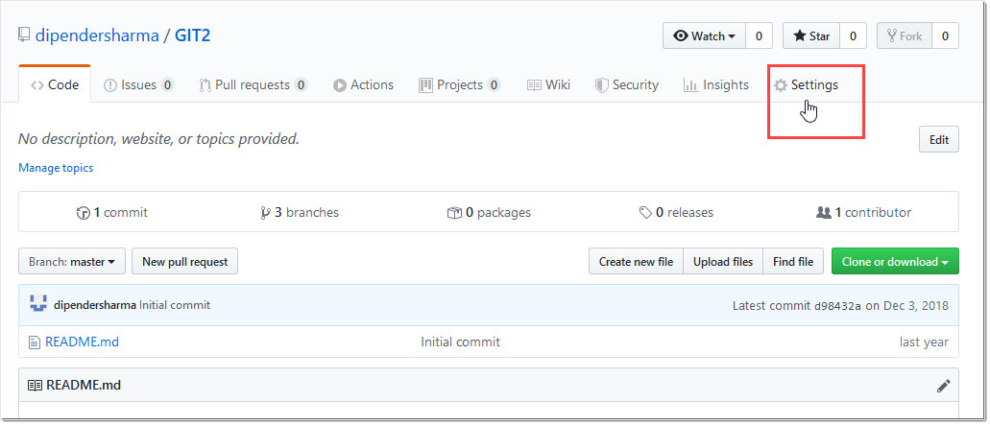Viewport: 990px width, 425px height.
Task: Click the repository book icon beside dipendersharma
Action: [24, 35]
